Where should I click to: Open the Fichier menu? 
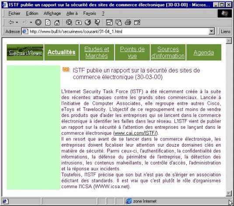pyautogui.click(x=14, y=14)
